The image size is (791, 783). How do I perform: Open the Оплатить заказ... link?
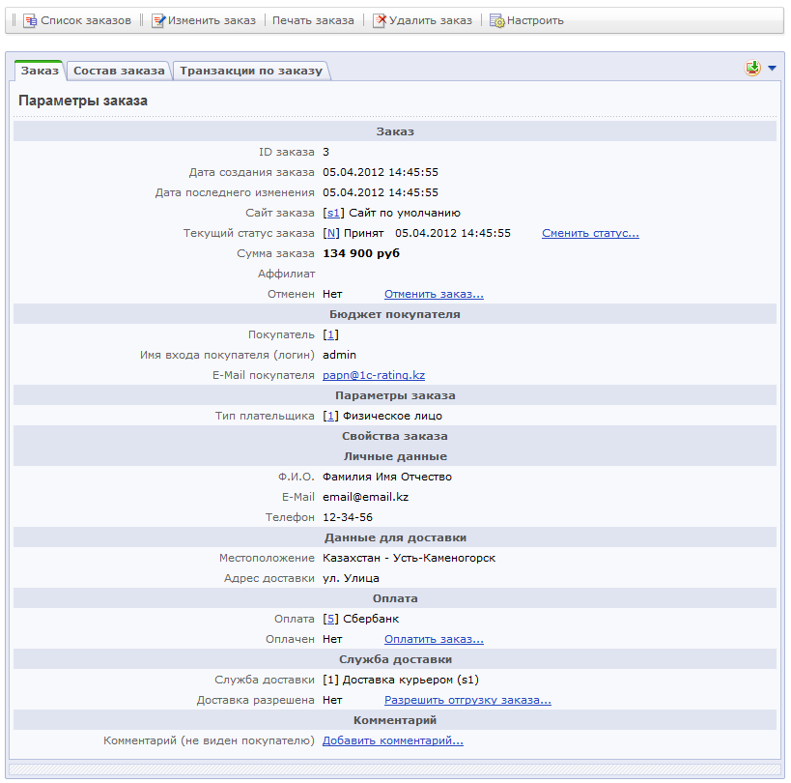[434, 639]
